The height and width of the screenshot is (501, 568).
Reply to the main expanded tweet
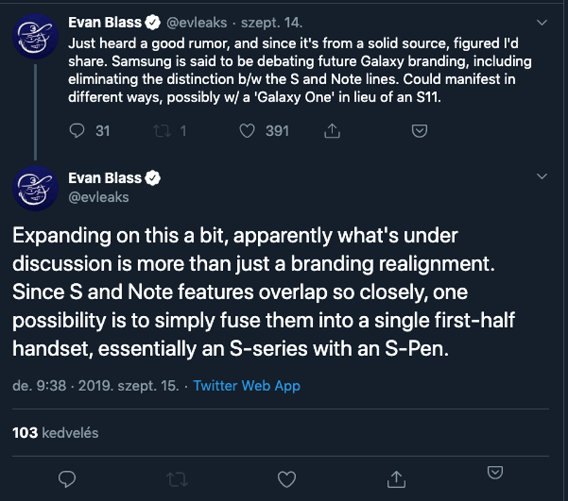[67, 479]
